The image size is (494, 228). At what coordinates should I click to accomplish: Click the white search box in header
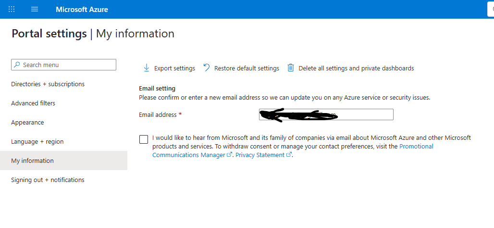[x=491, y=10]
